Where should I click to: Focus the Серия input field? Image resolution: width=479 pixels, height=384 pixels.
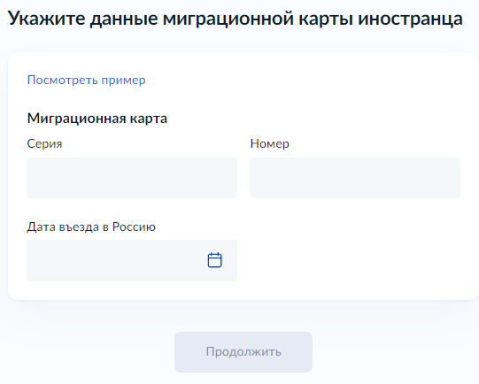click(132, 178)
